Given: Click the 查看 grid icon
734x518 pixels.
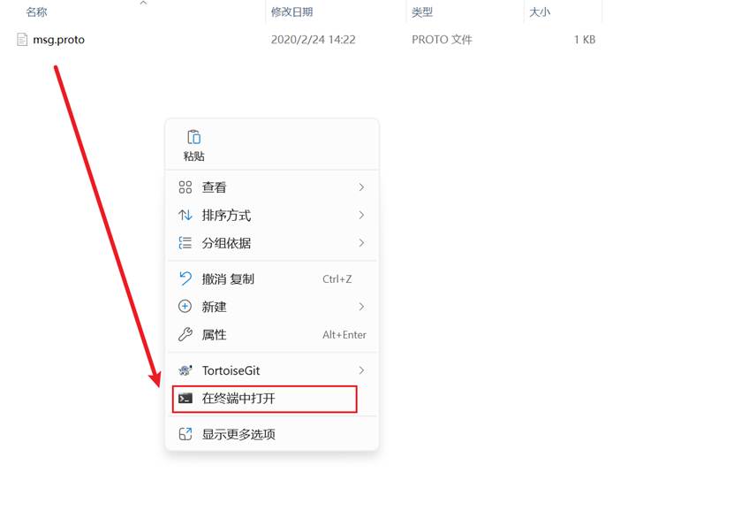Looking at the screenshot, I should (x=185, y=187).
